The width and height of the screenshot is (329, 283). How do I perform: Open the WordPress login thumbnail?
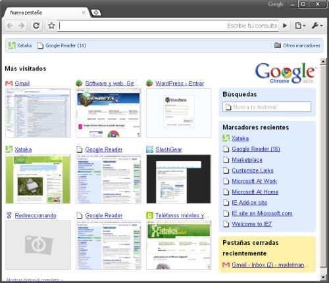coord(179,113)
